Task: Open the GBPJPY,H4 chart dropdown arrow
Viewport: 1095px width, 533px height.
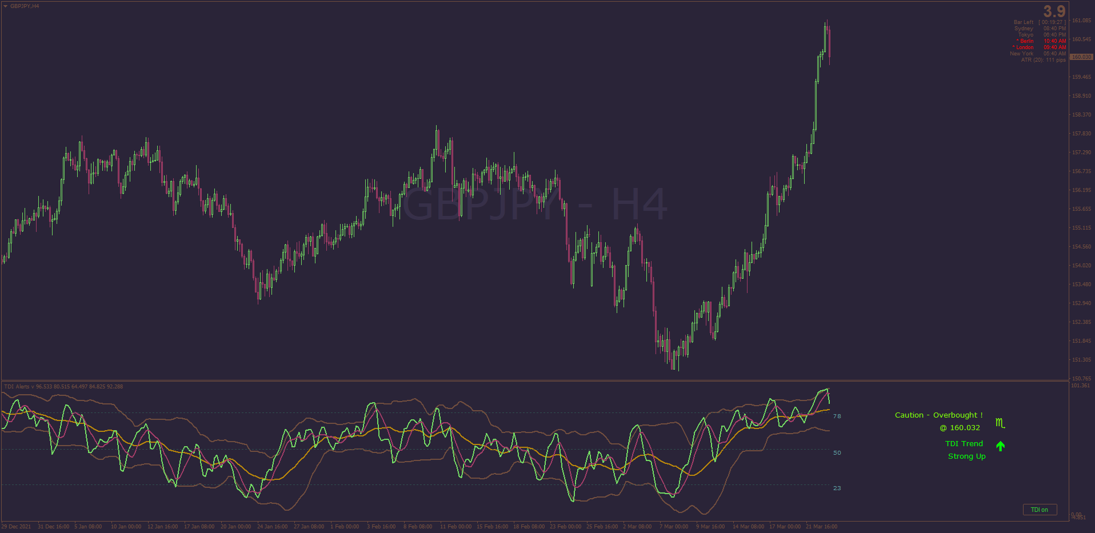Action: 6,6
